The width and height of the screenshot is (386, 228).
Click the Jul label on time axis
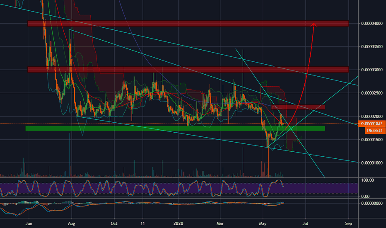click(306, 223)
